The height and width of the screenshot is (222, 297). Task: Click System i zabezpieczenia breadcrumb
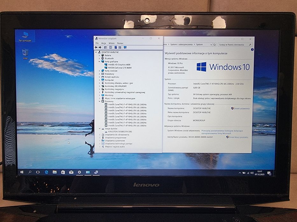181,44
